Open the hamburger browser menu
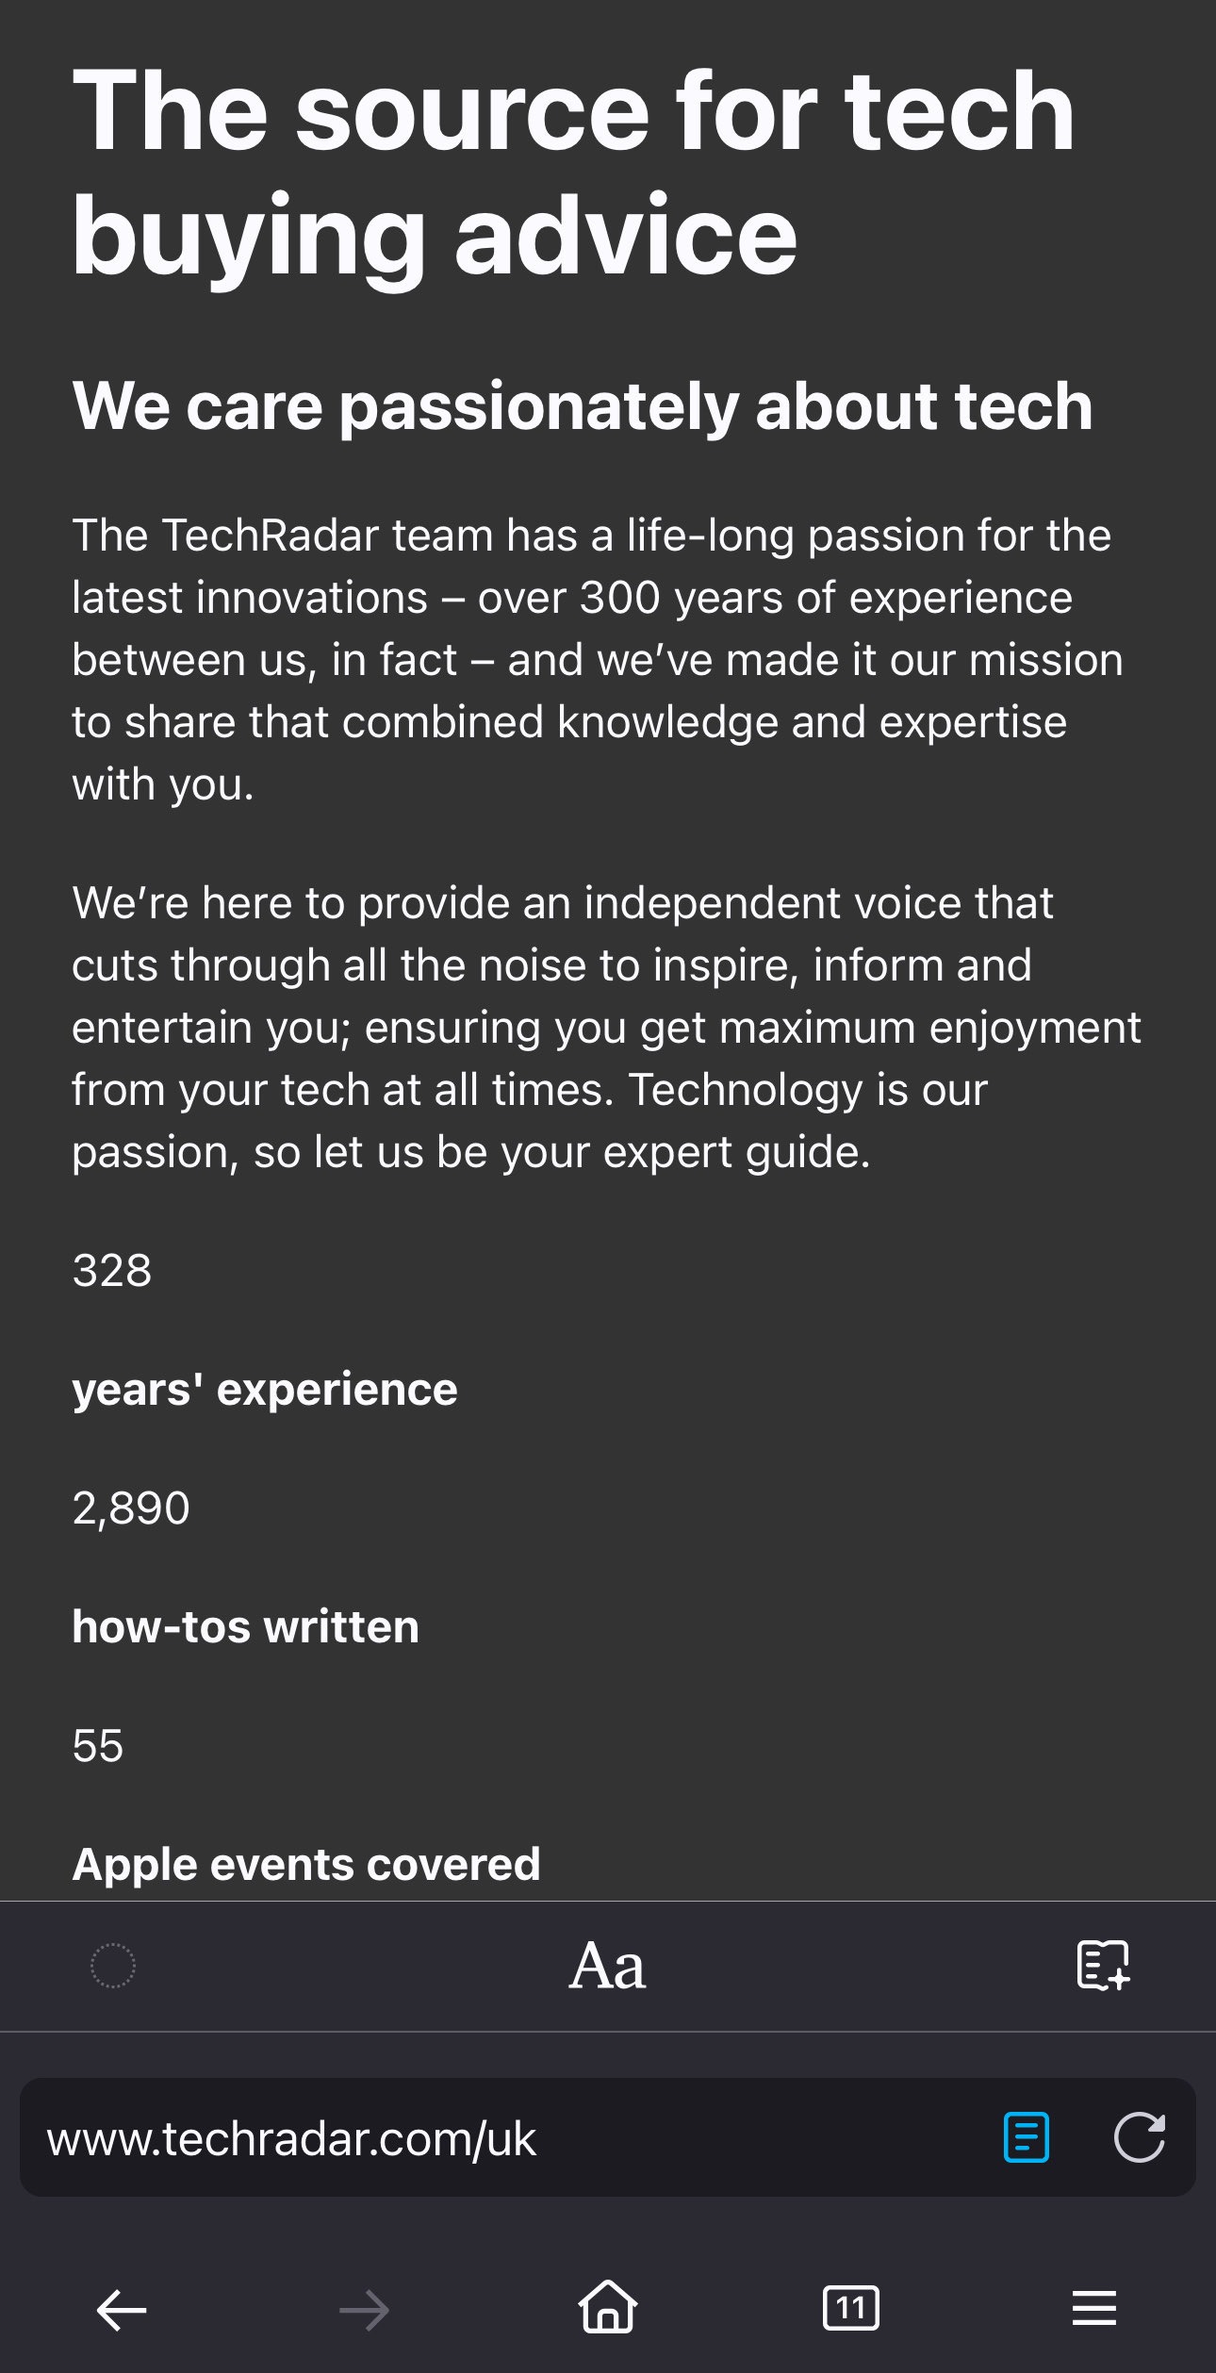 click(x=1093, y=2309)
